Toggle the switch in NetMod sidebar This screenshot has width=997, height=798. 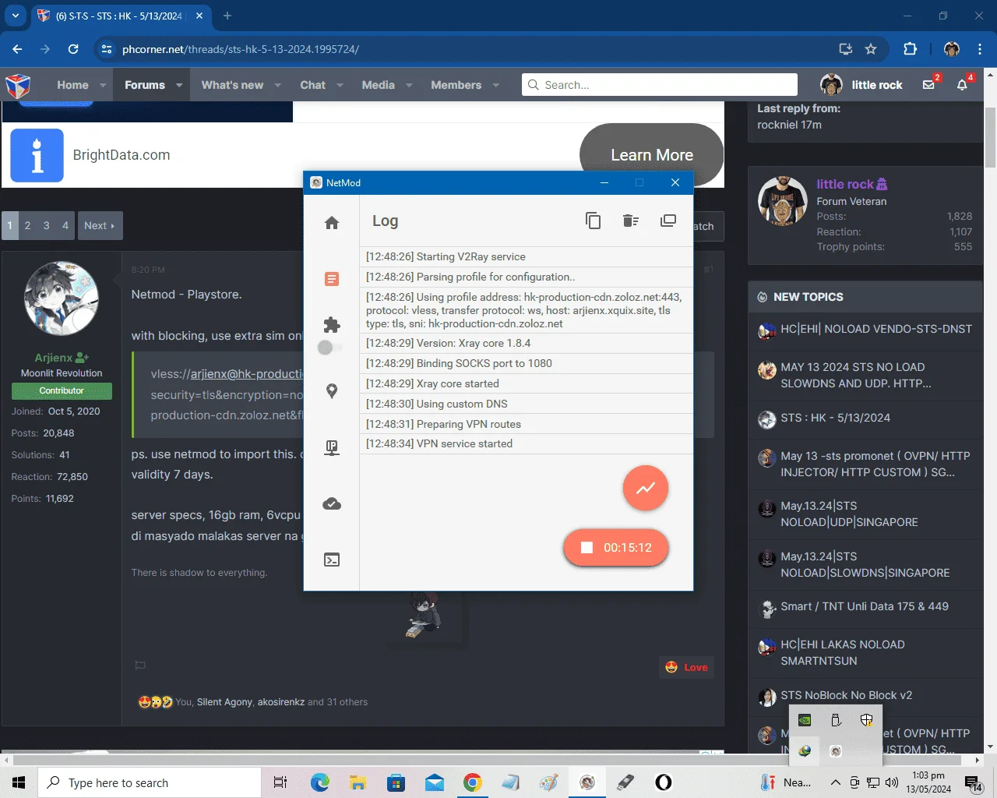tap(329, 348)
